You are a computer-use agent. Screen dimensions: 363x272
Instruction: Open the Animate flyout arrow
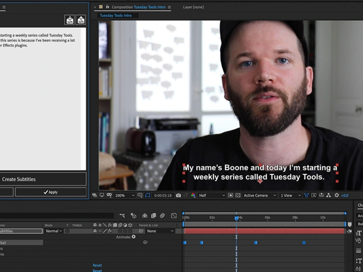(x=134, y=236)
